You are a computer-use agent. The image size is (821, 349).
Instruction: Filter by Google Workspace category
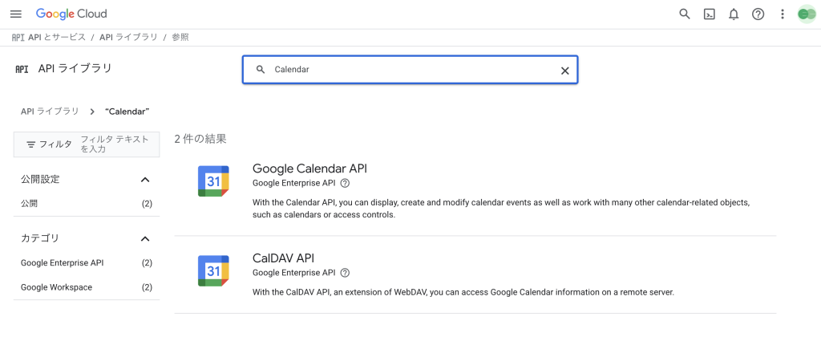coord(87,287)
